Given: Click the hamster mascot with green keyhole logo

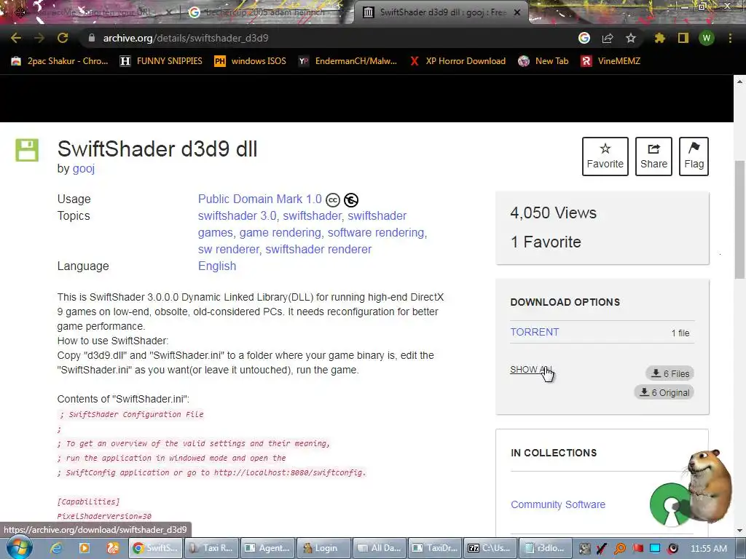Looking at the screenshot, I should (692, 488).
